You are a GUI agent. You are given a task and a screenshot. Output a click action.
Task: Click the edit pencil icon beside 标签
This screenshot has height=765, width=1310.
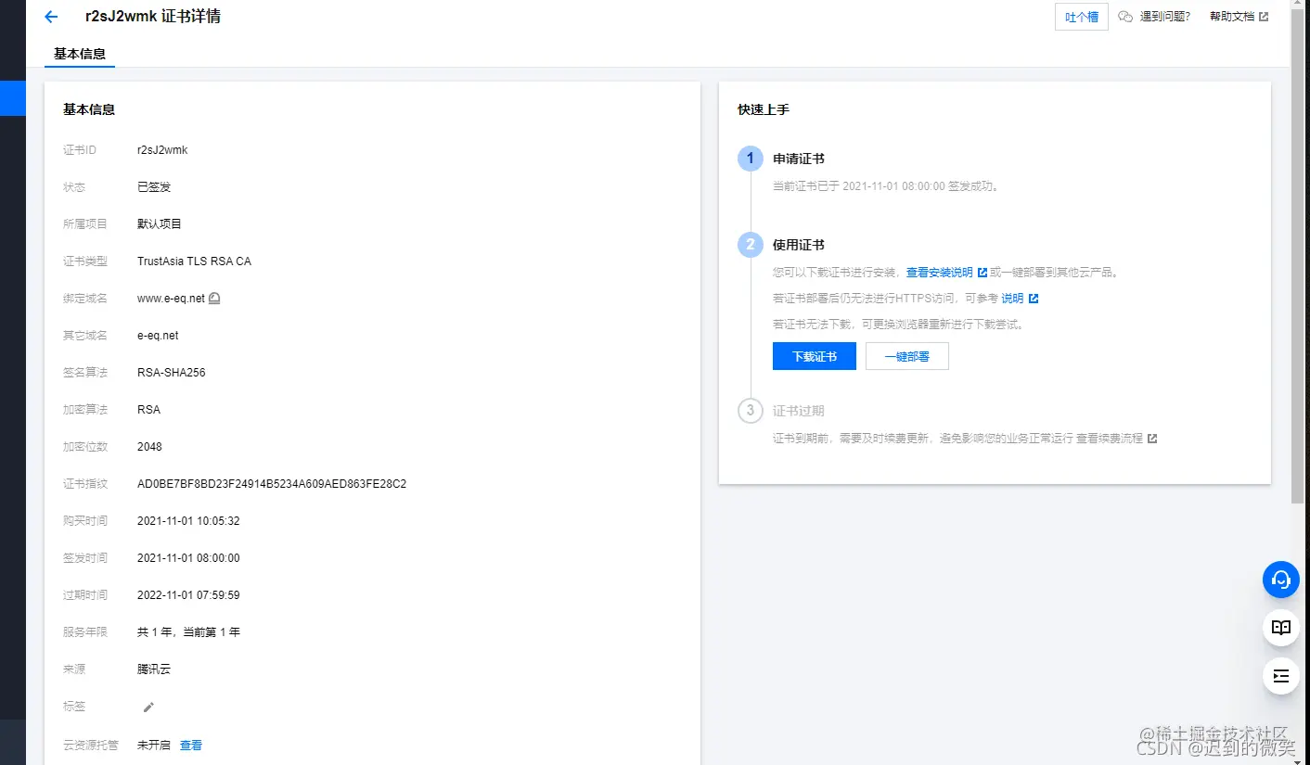(148, 707)
